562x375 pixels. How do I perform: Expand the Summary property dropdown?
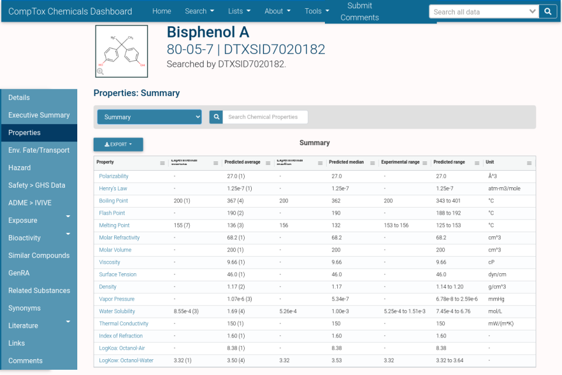coord(149,117)
